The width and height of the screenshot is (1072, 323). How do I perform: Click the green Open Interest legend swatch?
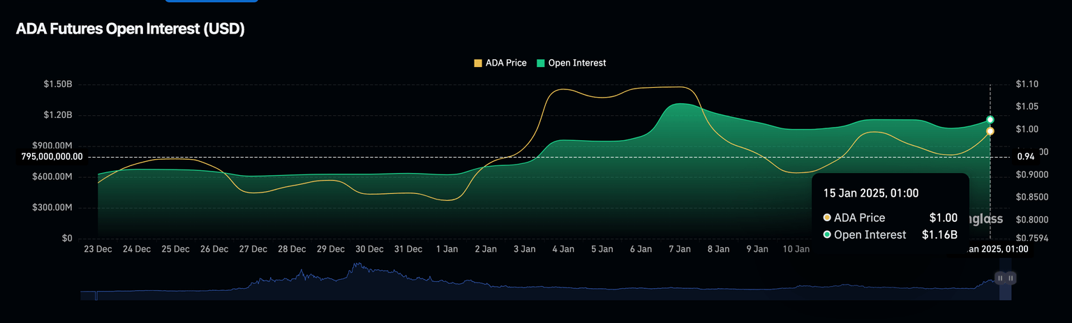(540, 63)
